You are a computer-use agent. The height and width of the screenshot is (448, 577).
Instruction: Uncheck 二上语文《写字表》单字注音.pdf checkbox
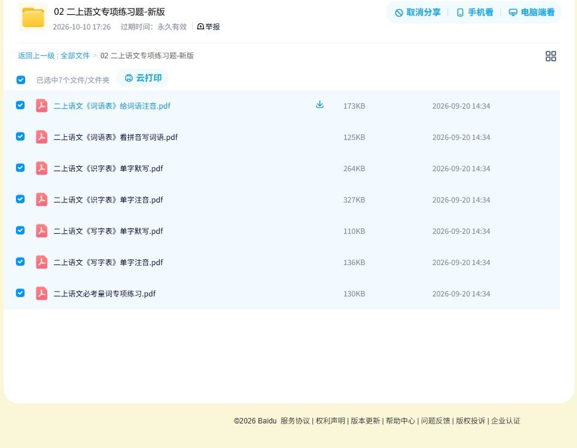(x=20, y=261)
